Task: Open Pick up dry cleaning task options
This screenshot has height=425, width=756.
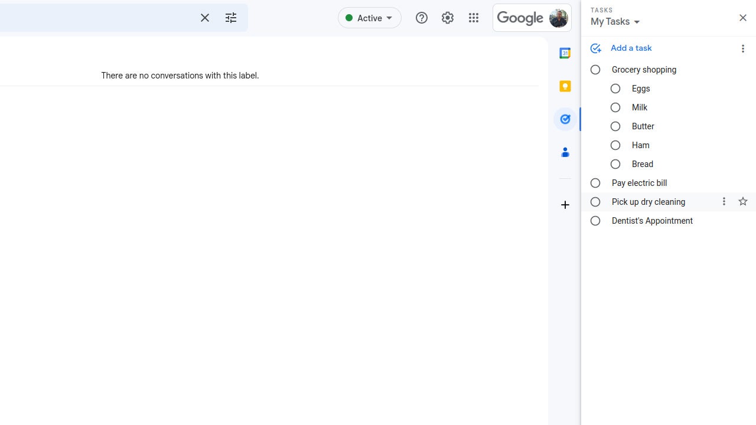Action: pyautogui.click(x=724, y=202)
